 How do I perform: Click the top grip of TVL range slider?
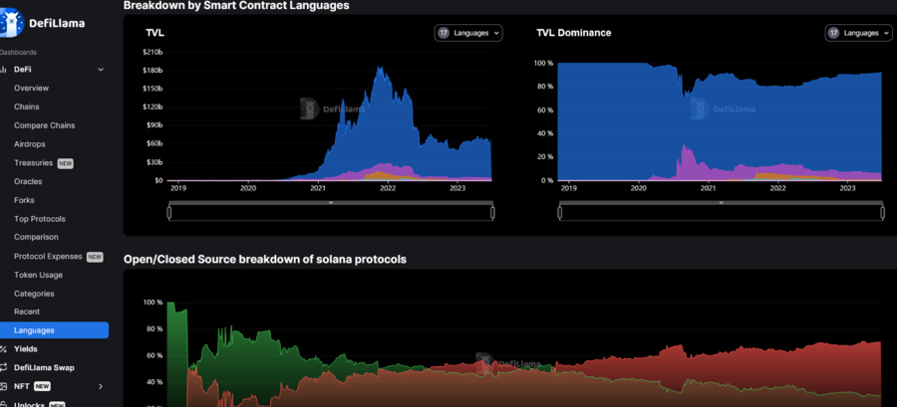tap(331, 203)
